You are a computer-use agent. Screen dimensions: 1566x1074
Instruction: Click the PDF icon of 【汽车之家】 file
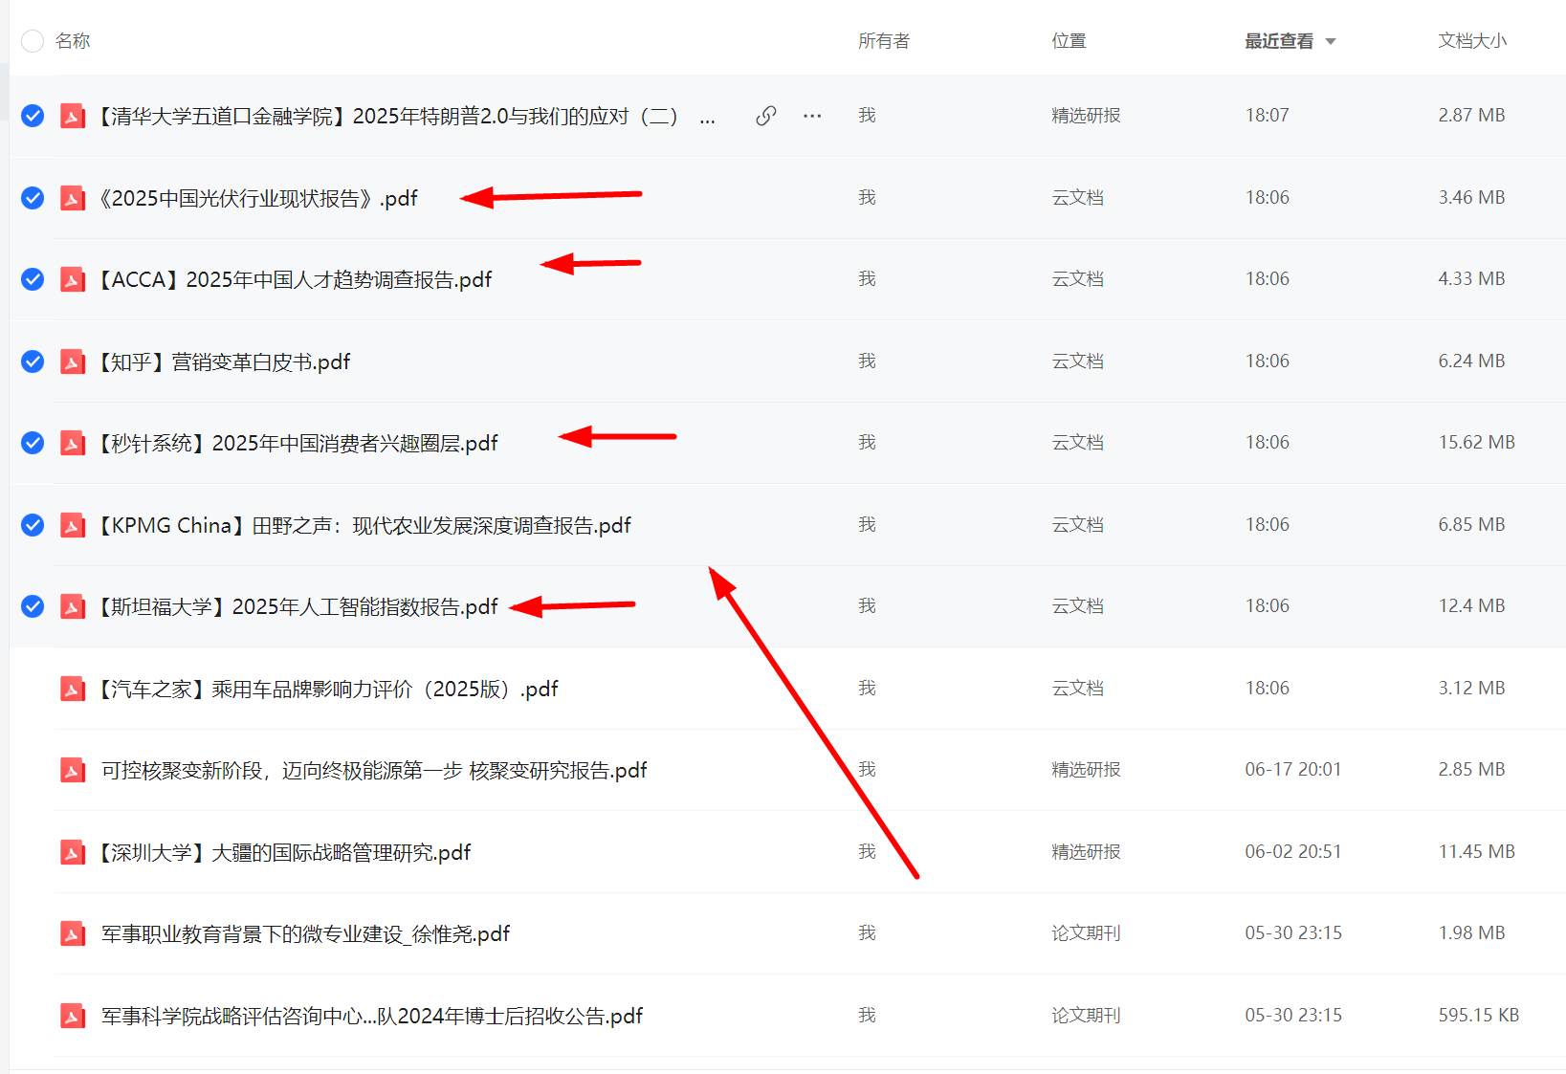click(73, 689)
